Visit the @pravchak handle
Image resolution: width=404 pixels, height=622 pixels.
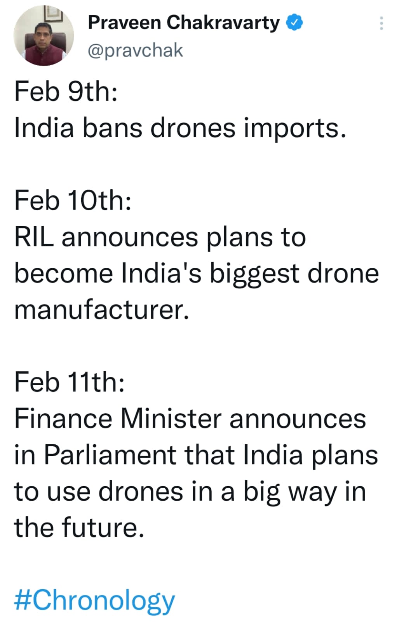pyautogui.click(x=135, y=51)
